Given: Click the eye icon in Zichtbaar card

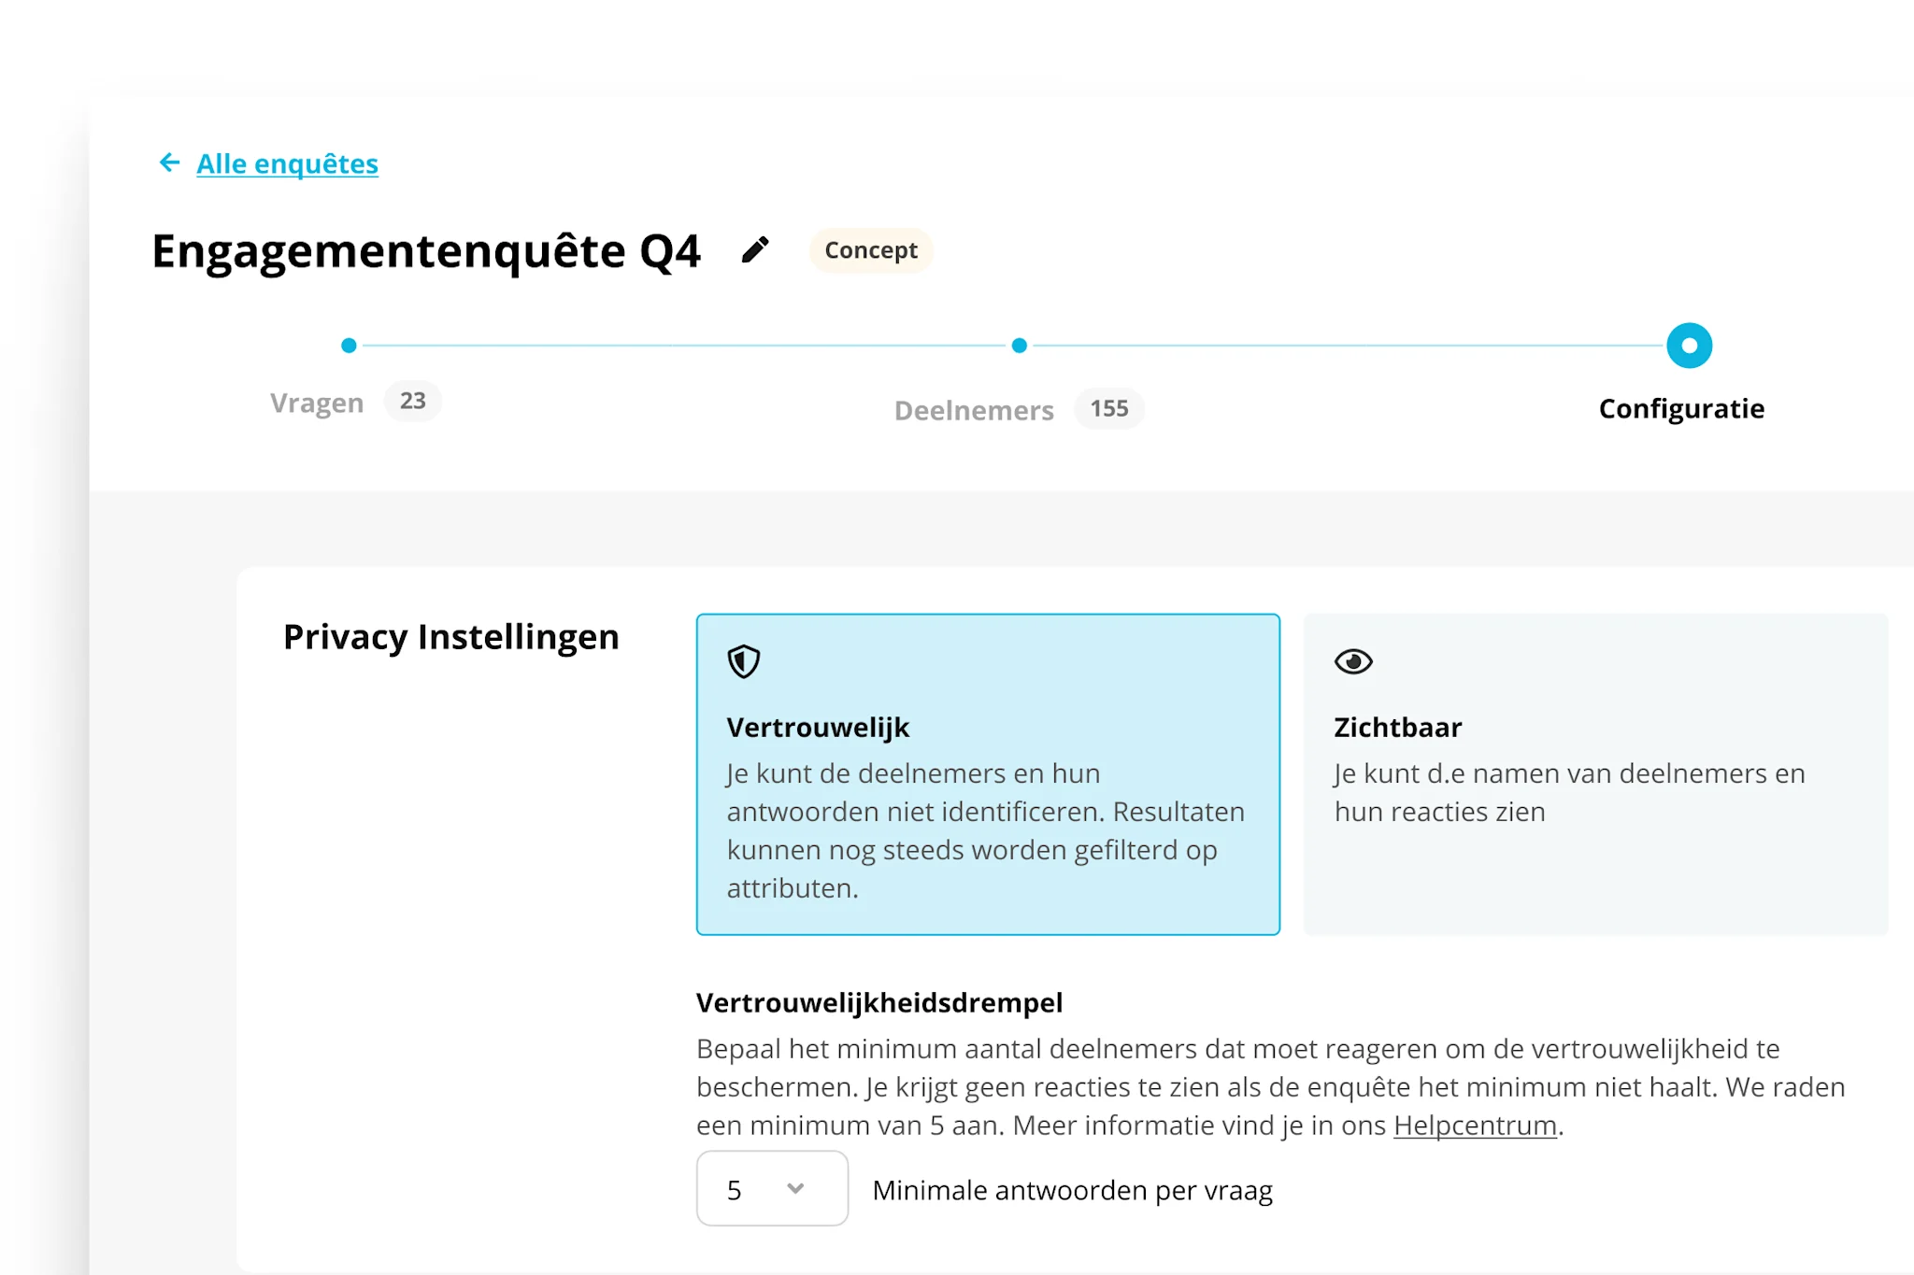Looking at the screenshot, I should pos(1353,661).
